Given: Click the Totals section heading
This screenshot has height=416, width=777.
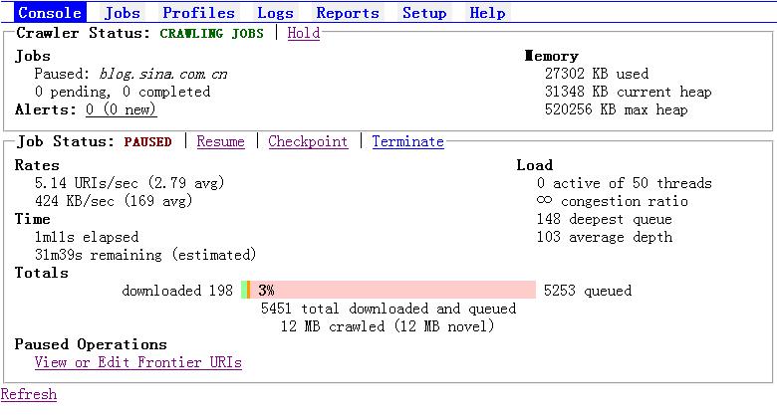Looking at the screenshot, I should pos(41,273).
